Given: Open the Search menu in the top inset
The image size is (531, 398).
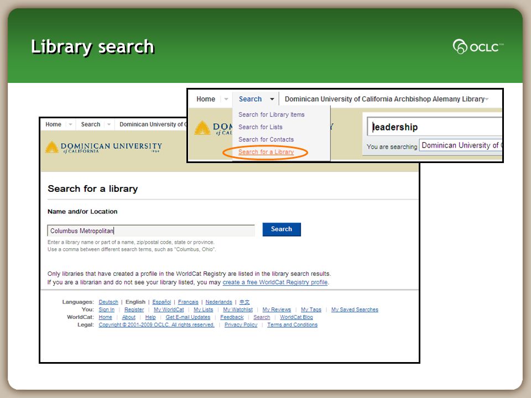Looking at the screenshot, I should (250, 99).
